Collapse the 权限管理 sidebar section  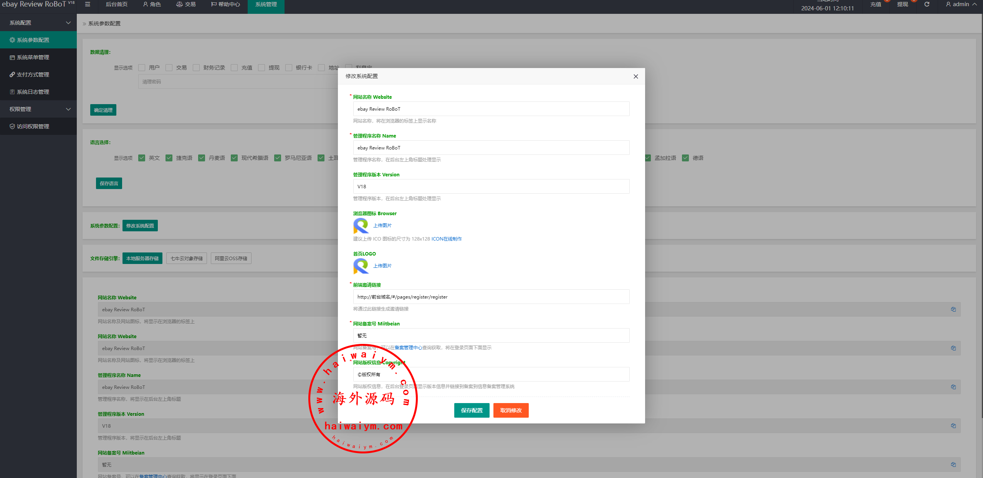coord(38,109)
